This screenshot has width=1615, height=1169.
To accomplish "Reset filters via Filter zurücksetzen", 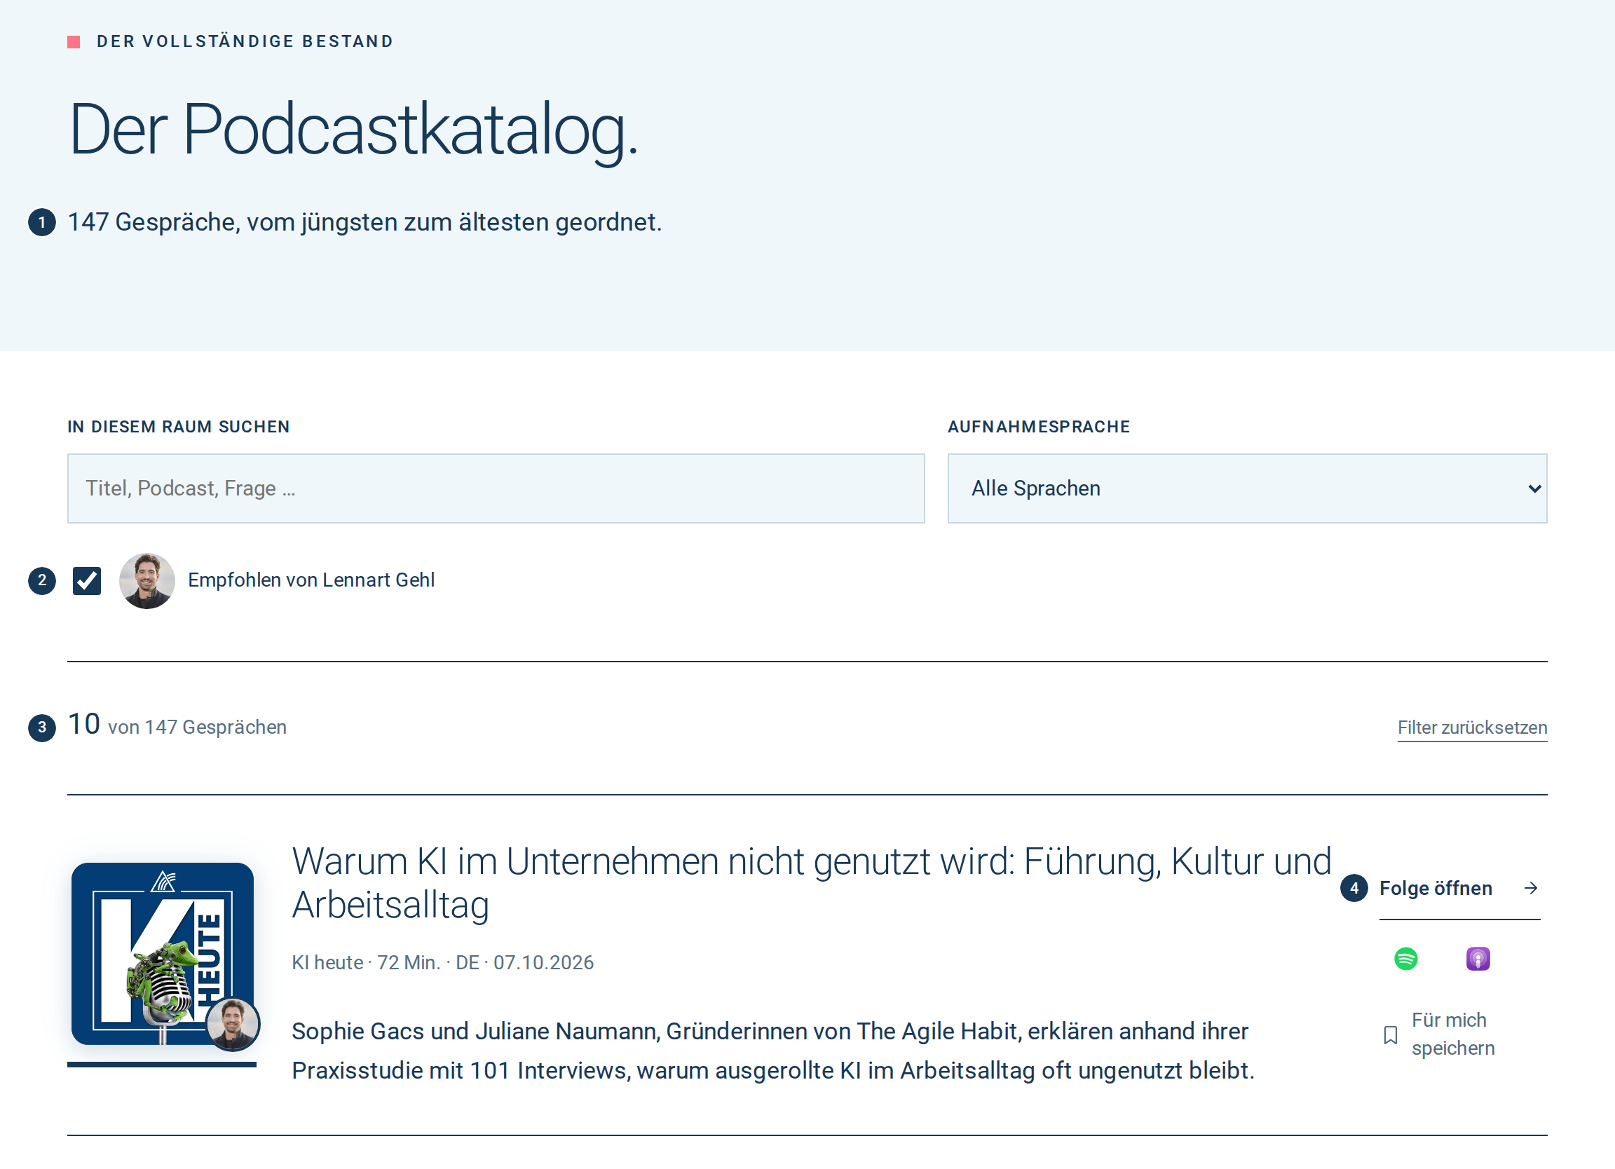I will tap(1472, 727).
